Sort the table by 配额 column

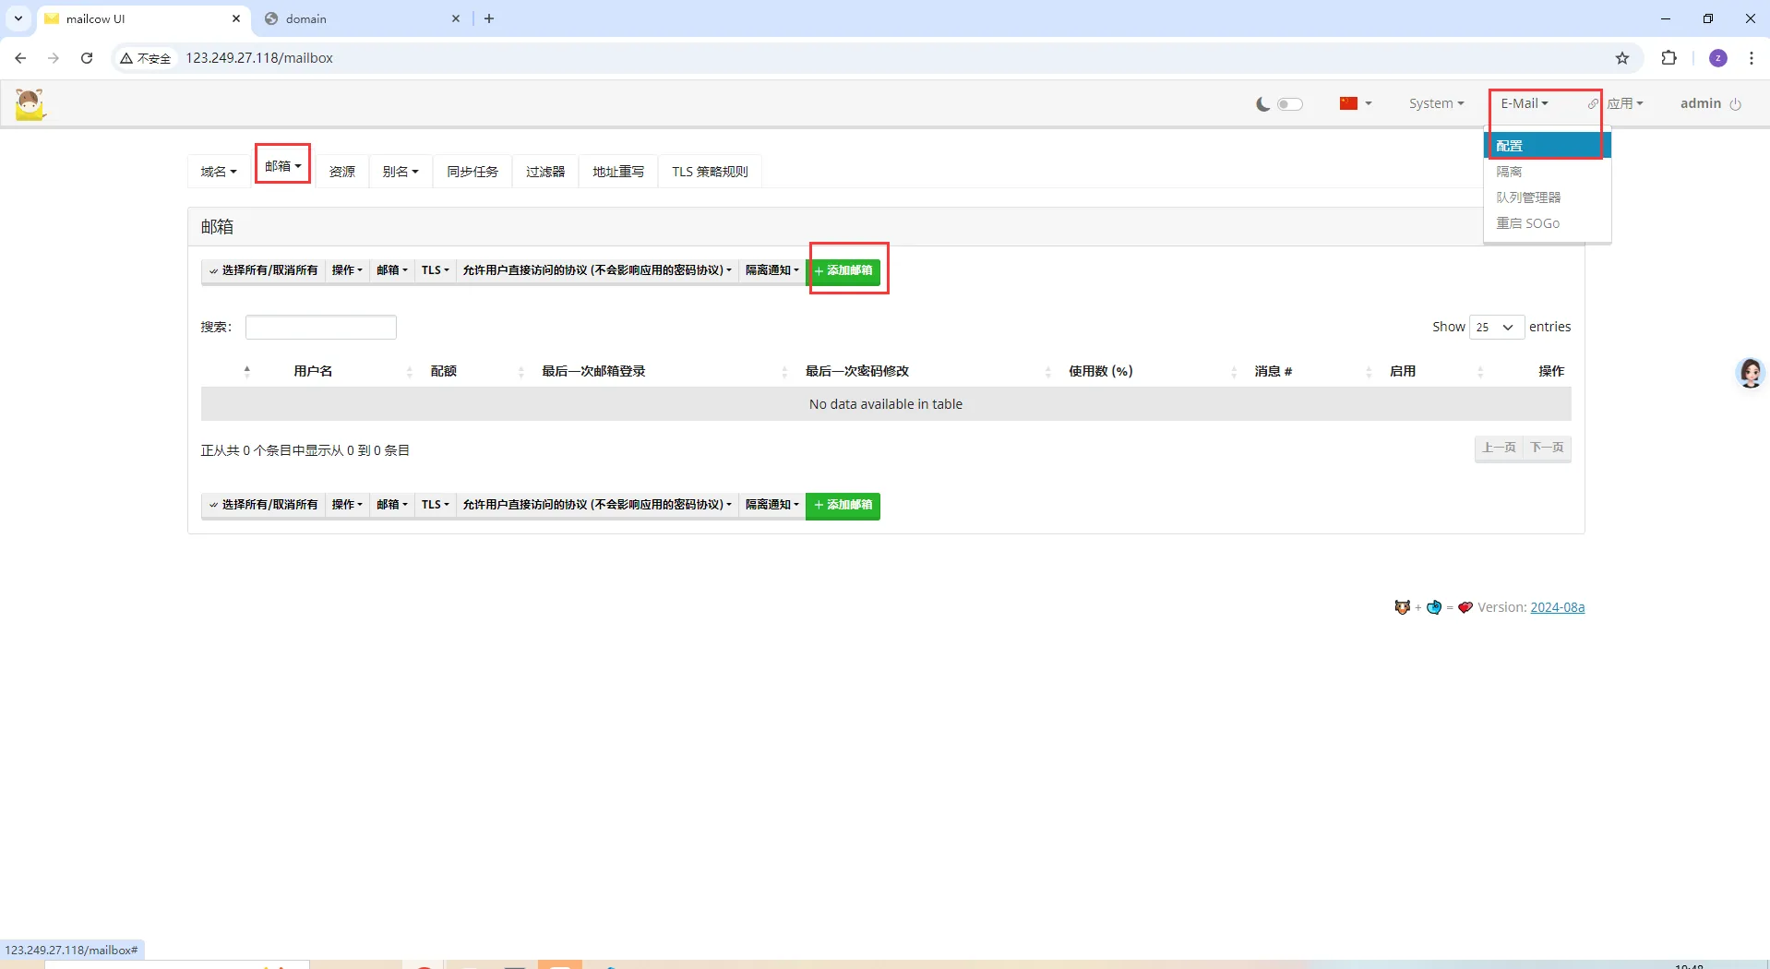(x=444, y=371)
